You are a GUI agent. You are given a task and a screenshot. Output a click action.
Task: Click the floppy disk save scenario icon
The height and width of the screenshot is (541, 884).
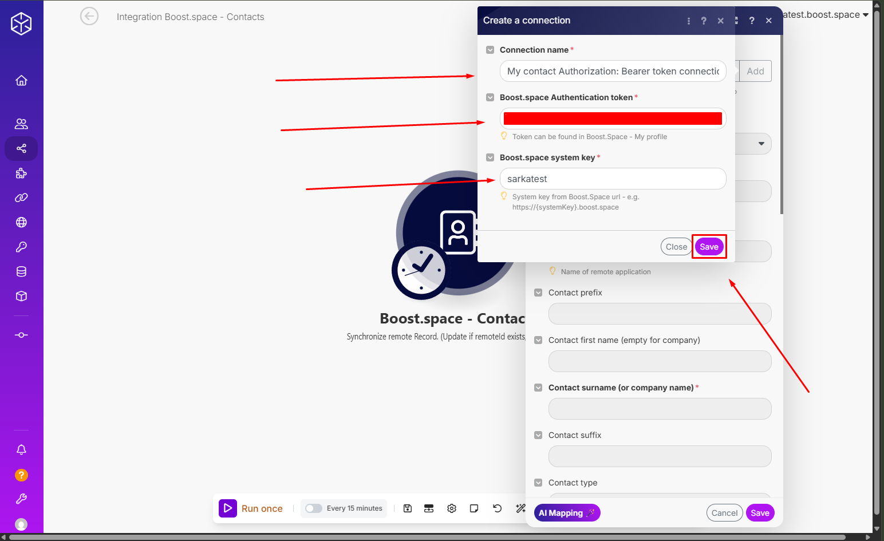tap(408, 508)
